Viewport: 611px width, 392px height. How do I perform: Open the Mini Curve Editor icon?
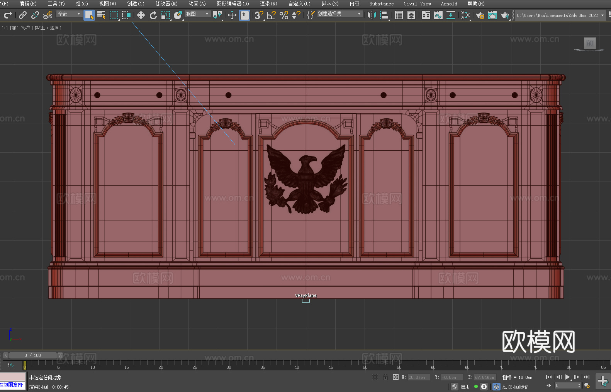[11, 365]
